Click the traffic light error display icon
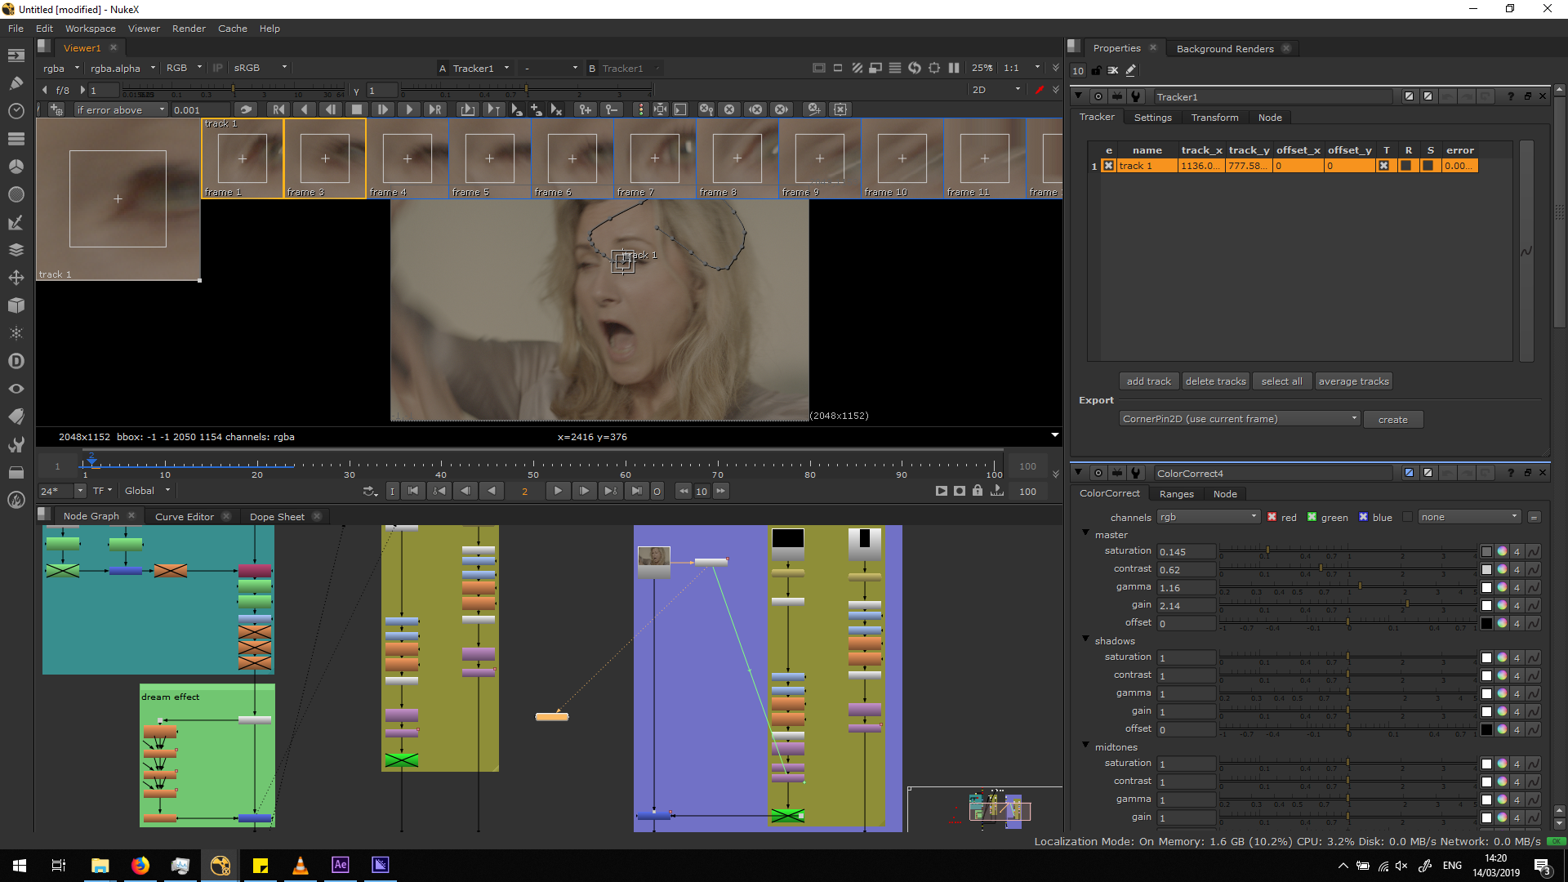1568x882 pixels. coord(641,109)
